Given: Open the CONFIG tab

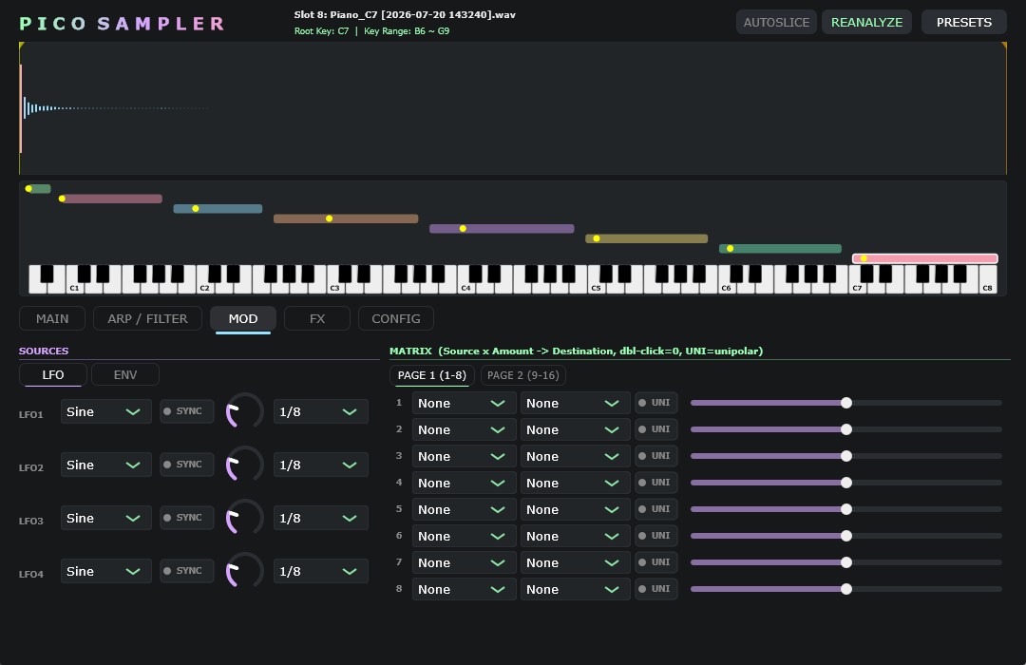Looking at the screenshot, I should click(396, 319).
